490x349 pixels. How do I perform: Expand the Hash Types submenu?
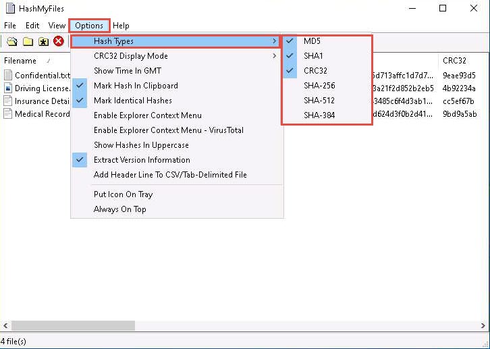pyautogui.click(x=113, y=41)
